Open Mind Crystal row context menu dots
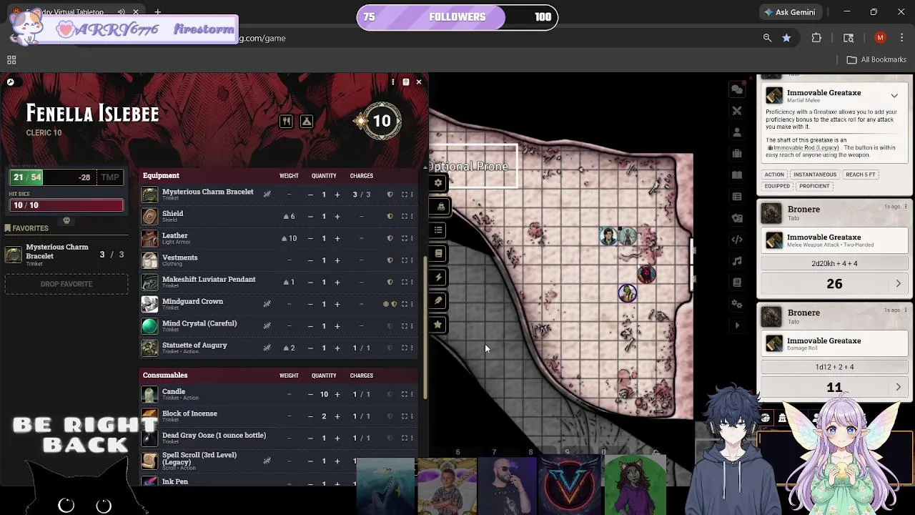 (412, 326)
